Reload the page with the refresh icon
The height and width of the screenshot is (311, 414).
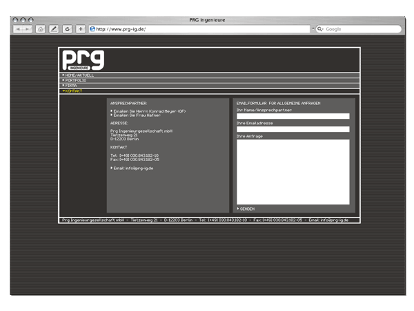pos(68,29)
